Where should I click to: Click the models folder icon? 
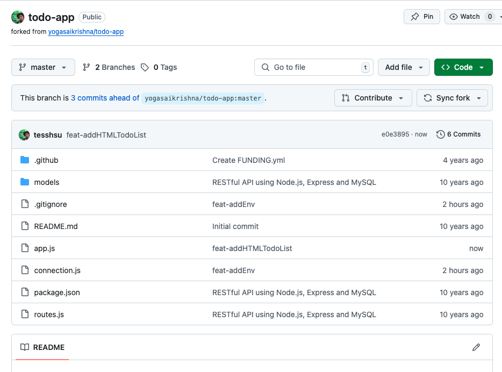(x=25, y=182)
